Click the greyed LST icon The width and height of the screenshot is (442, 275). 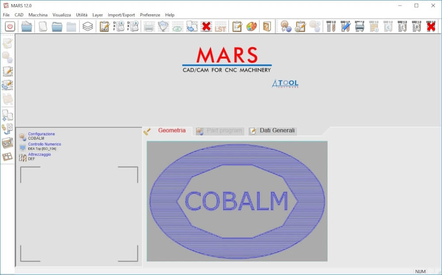pyautogui.click(x=221, y=27)
